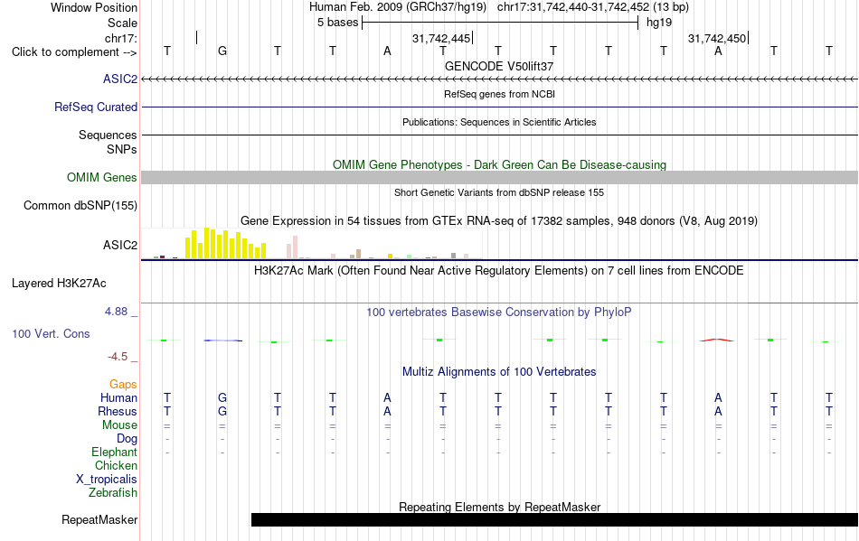The image size is (859, 541).
Task: Click the Sequences track label
Action: pos(108,135)
